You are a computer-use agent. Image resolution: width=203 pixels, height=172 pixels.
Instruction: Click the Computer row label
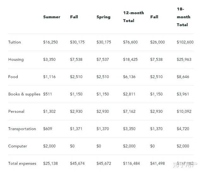click(x=18, y=146)
